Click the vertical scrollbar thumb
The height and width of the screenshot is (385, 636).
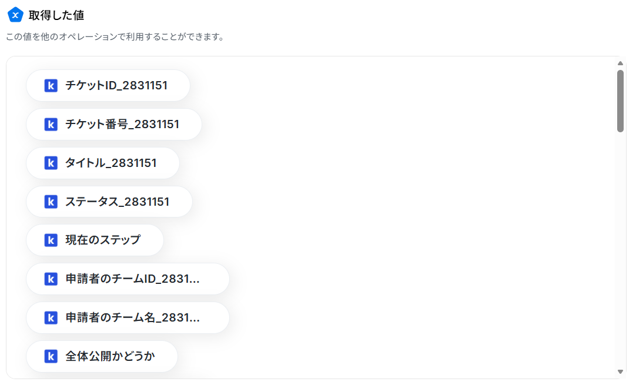coord(620,101)
